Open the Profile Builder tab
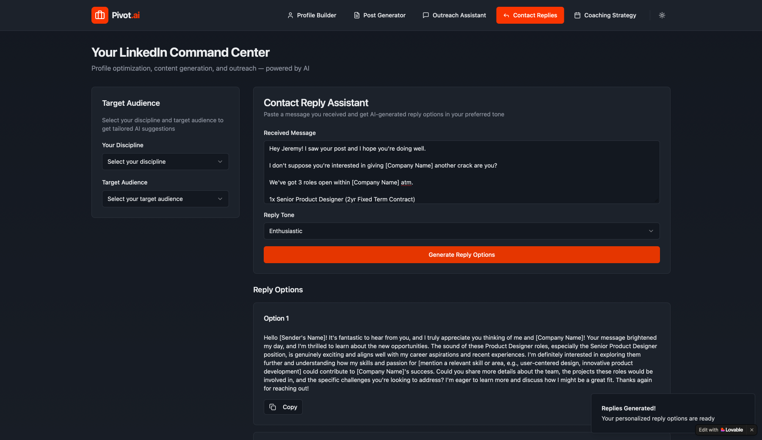The image size is (762, 440). [312, 15]
